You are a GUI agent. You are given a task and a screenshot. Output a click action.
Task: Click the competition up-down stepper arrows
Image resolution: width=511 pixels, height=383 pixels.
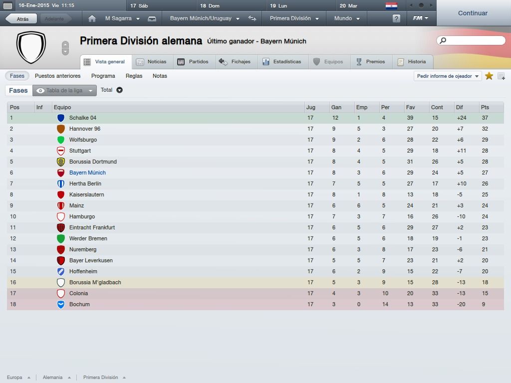(65, 48)
